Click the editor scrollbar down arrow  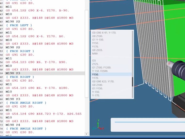(x=87, y=134)
